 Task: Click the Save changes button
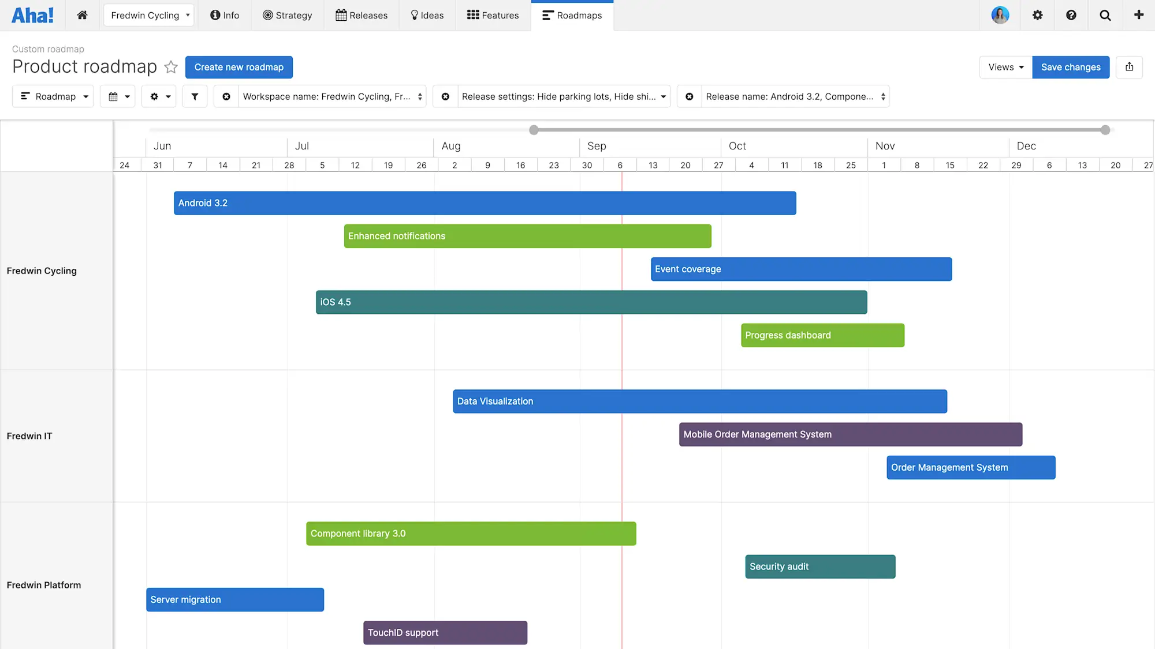[1071, 67]
